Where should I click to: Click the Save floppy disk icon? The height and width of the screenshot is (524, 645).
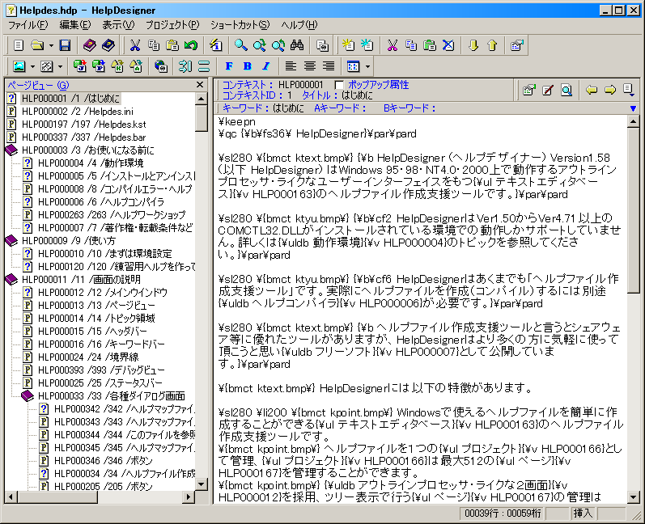click(x=65, y=45)
